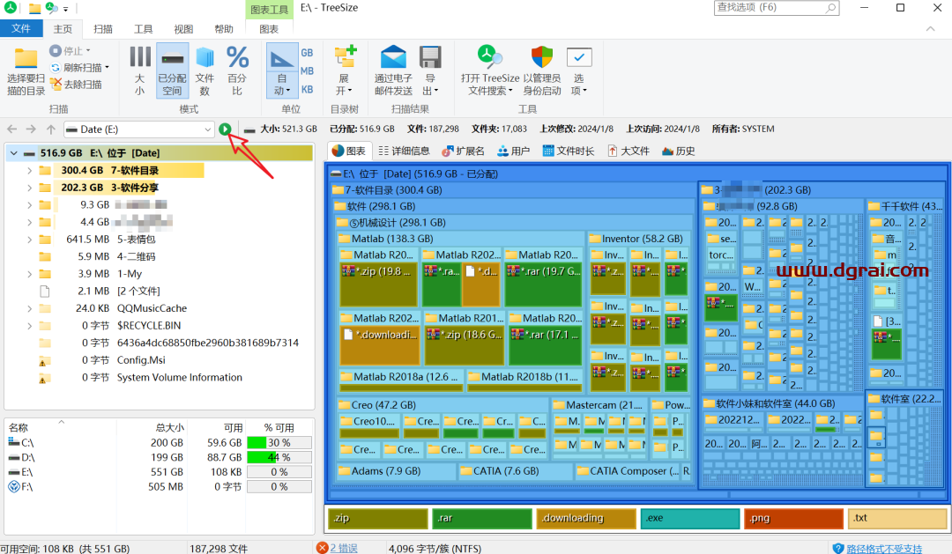
Task: Show the Extensions view tab
Action: click(x=464, y=151)
